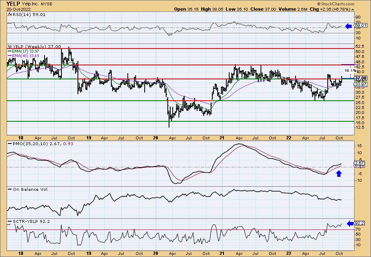Viewport: 371px width, 257px height.
Task: Click the small chart icon beside RSI(14)
Action: tap(9, 14)
